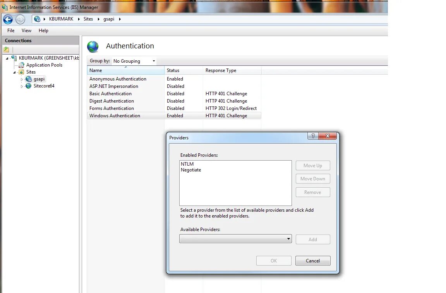Image resolution: width=446 pixels, height=293 pixels.
Task: Click the Add provider button
Action: coord(313,240)
